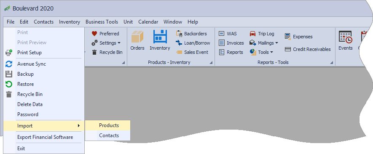The width and height of the screenshot is (373, 154).
Task: Open the Business Tools menu
Action: click(102, 22)
